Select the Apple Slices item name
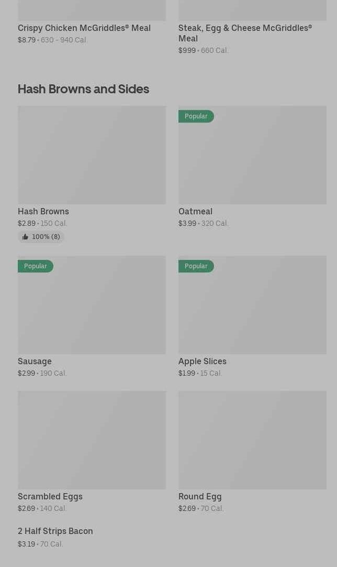This screenshot has height=567, width=337. coord(203,361)
